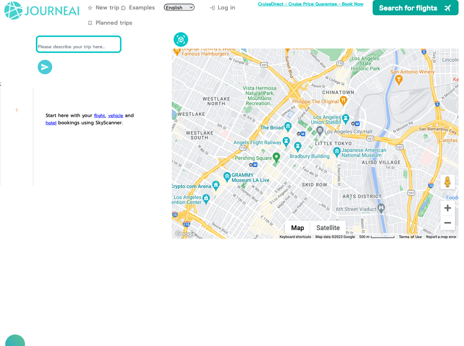Click the Search for flights button

click(x=416, y=8)
